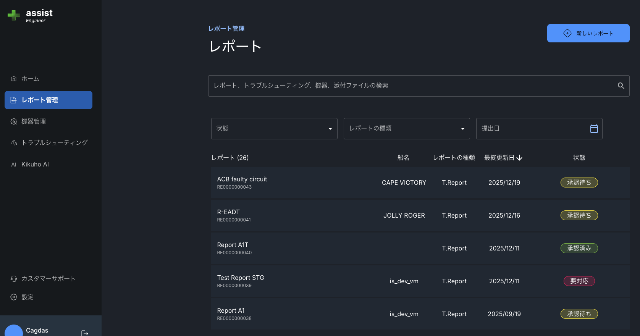The width and height of the screenshot is (640, 336).
Task: Open the R-EADT report row
Action: [x=420, y=215]
